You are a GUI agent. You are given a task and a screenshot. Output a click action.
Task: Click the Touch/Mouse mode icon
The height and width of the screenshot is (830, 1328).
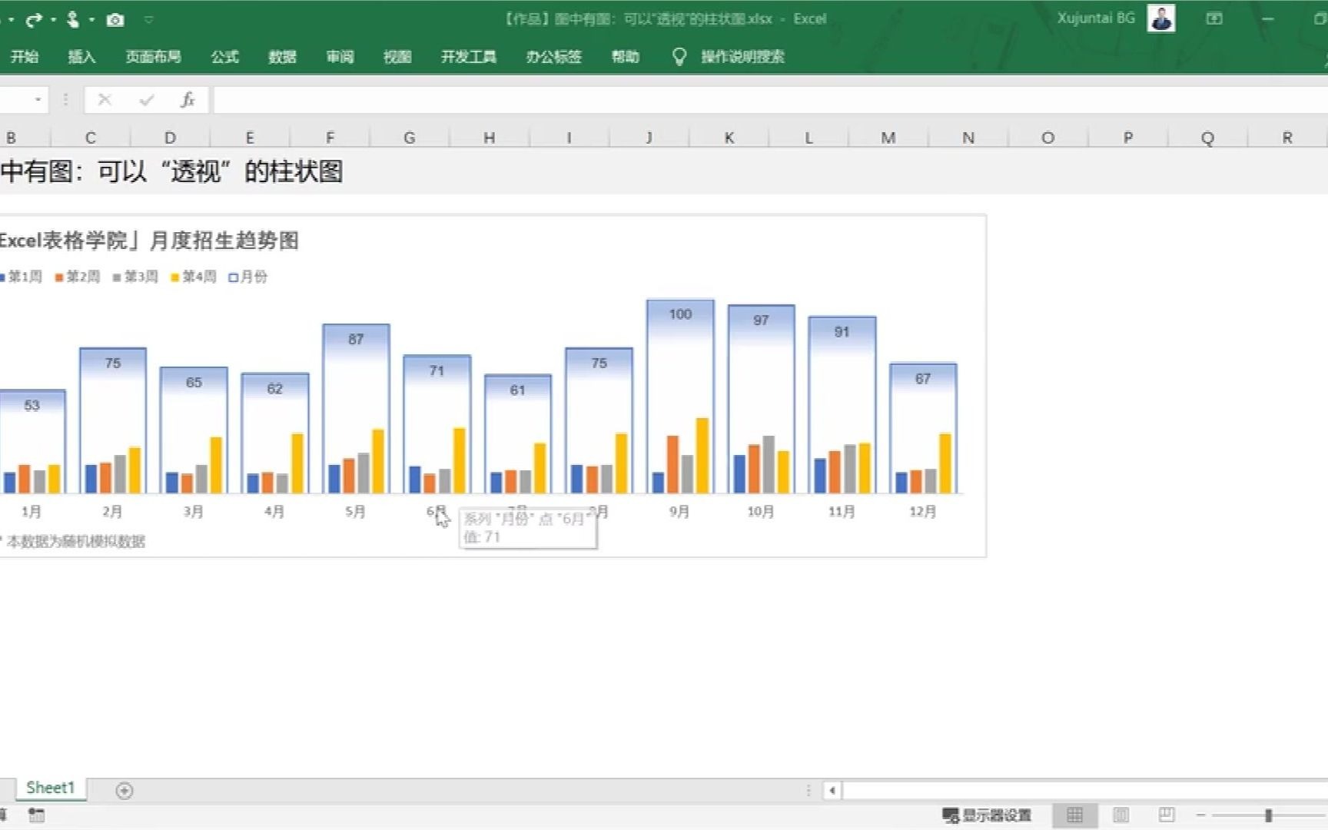tap(74, 18)
